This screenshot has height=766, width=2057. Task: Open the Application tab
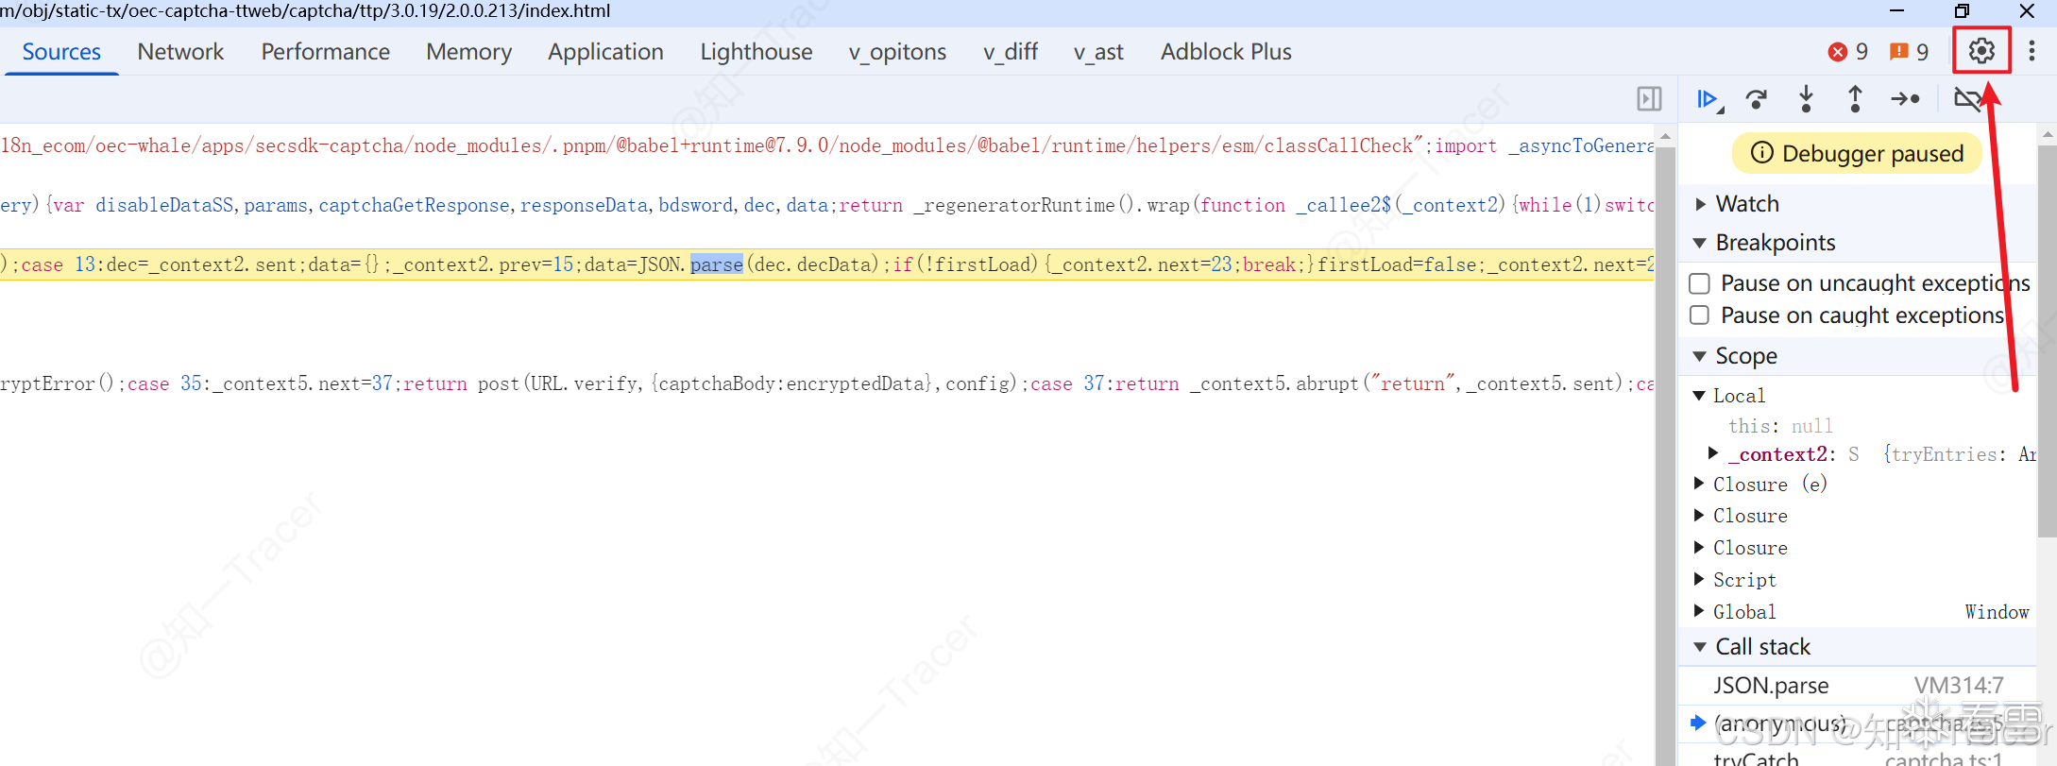[x=605, y=52]
